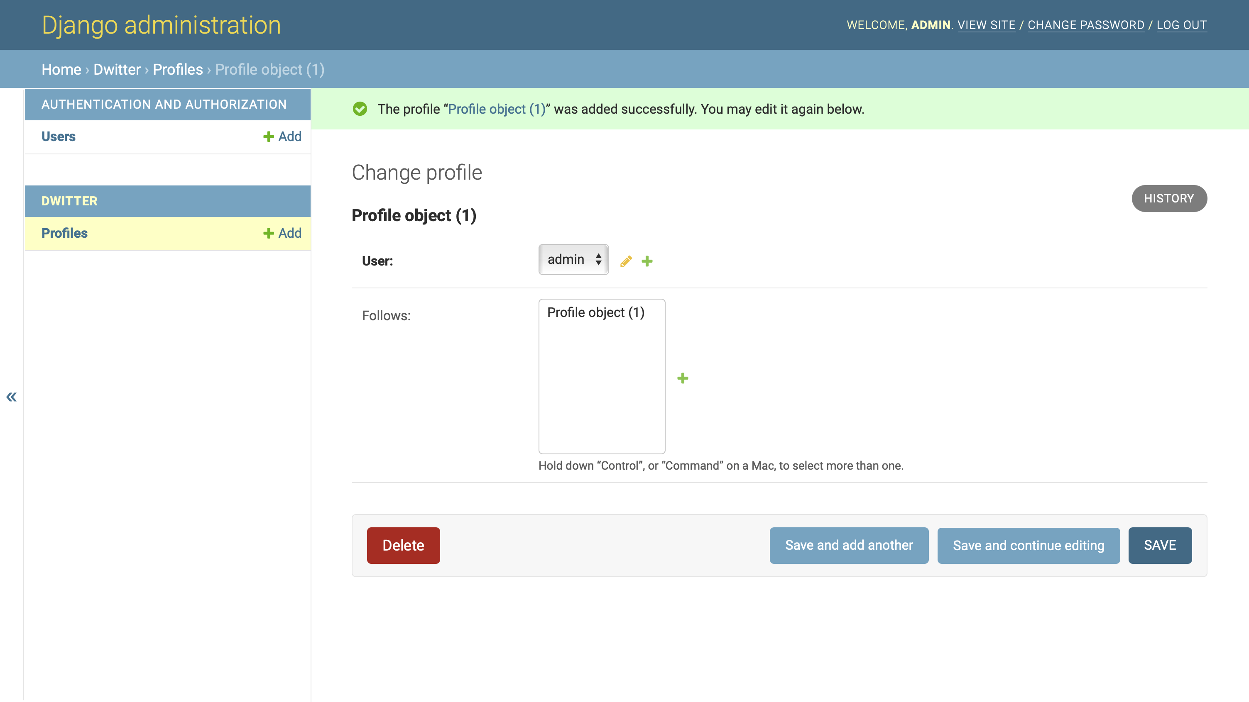Click SAVE to store changes
The height and width of the screenshot is (702, 1249).
[1160, 545]
